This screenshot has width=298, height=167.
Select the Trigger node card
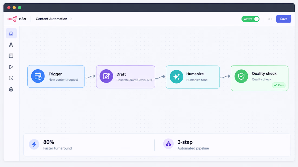point(56,77)
